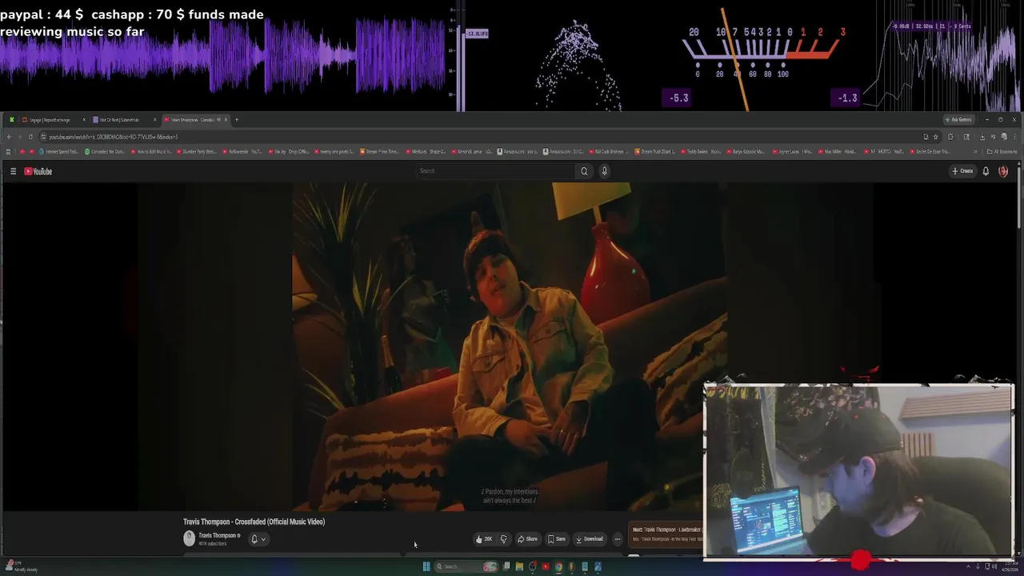
Task: Open Halloweenie bookmark
Action: (x=242, y=151)
